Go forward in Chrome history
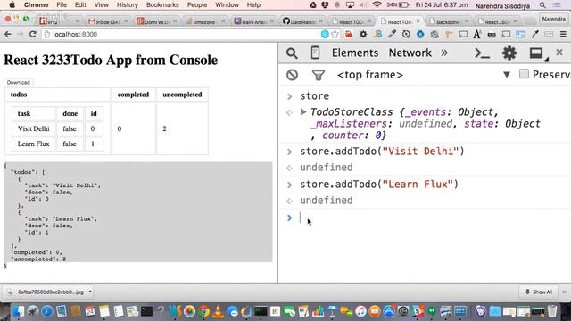The height and width of the screenshot is (321, 571). pos(20,34)
